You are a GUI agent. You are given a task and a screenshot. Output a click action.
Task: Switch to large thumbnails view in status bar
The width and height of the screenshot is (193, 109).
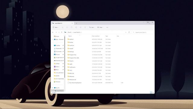153,92
